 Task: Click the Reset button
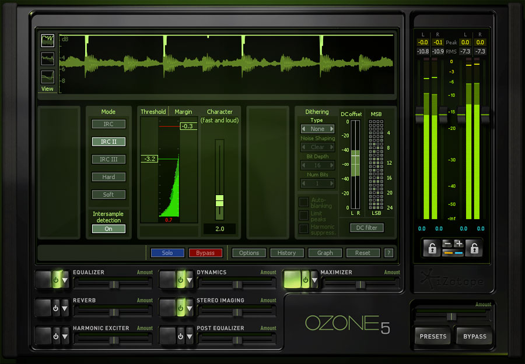pos(363,253)
